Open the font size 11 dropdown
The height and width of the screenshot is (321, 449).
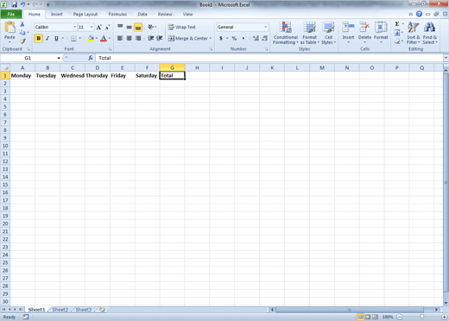[92, 27]
